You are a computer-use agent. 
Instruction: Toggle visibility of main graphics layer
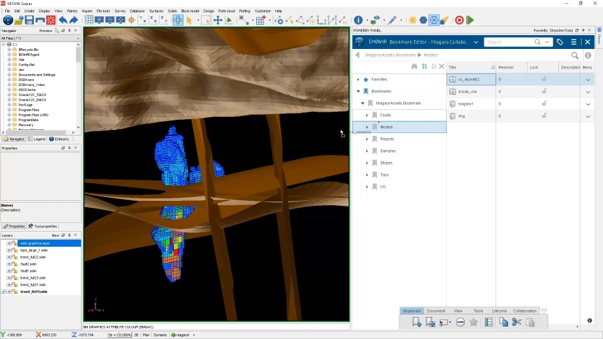[x=9, y=244]
